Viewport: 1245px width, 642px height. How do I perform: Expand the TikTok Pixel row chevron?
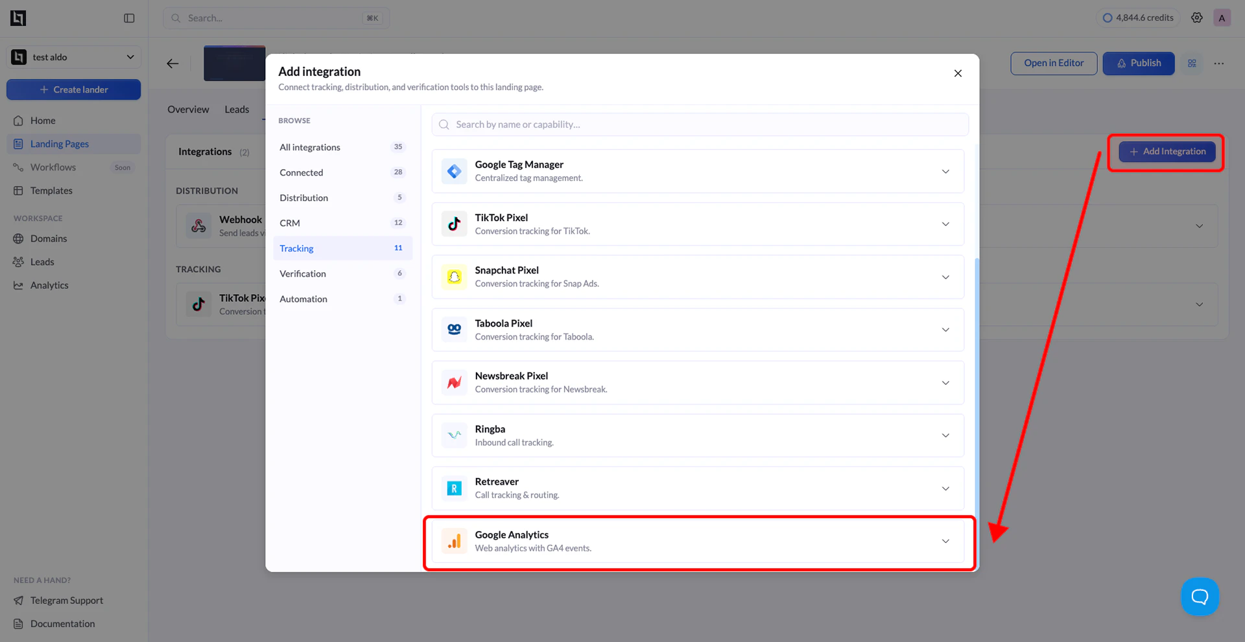(x=945, y=224)
